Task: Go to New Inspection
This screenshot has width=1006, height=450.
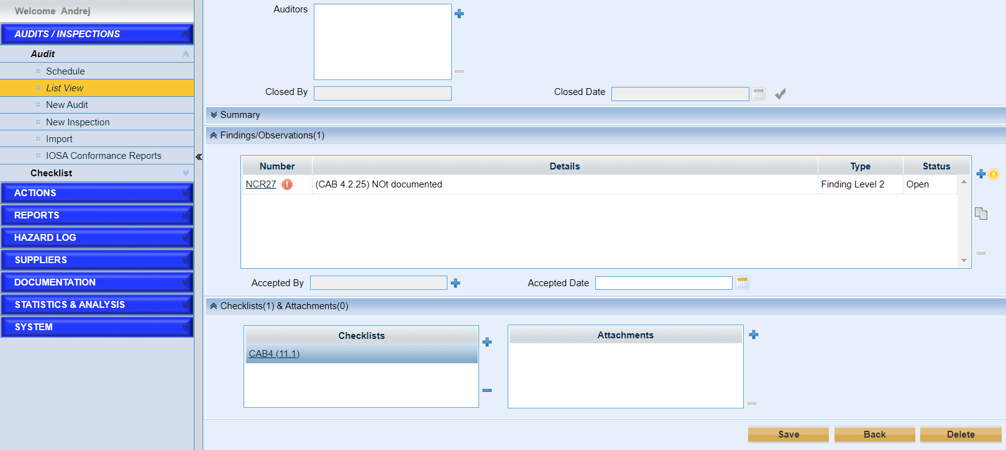Action: pos(97,122)
